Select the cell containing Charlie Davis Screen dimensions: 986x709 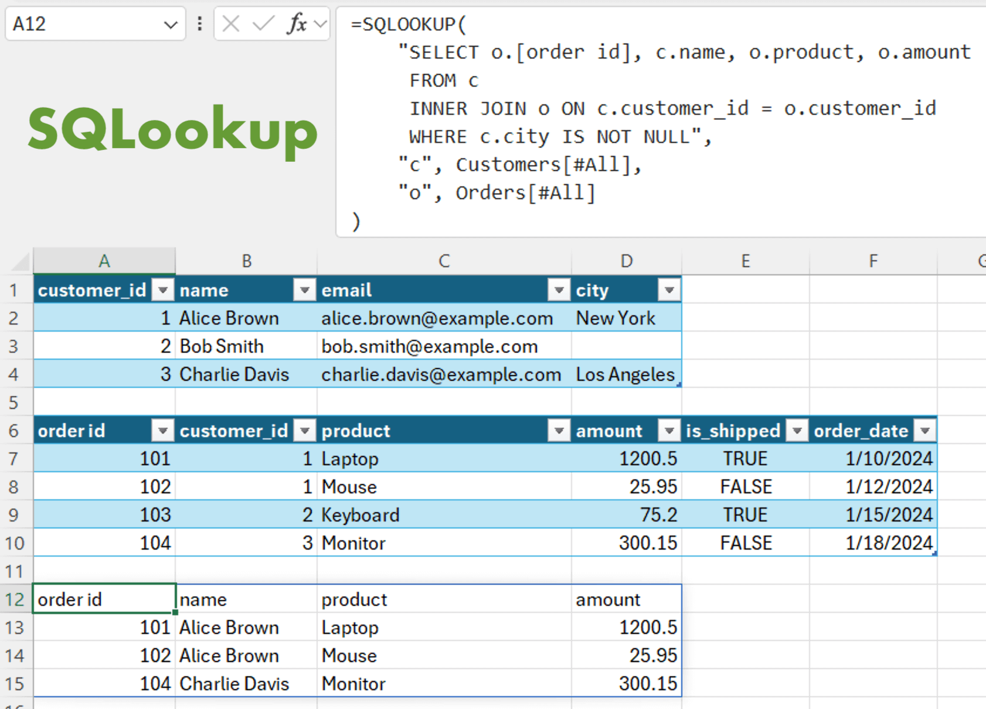tap(234, 374)
